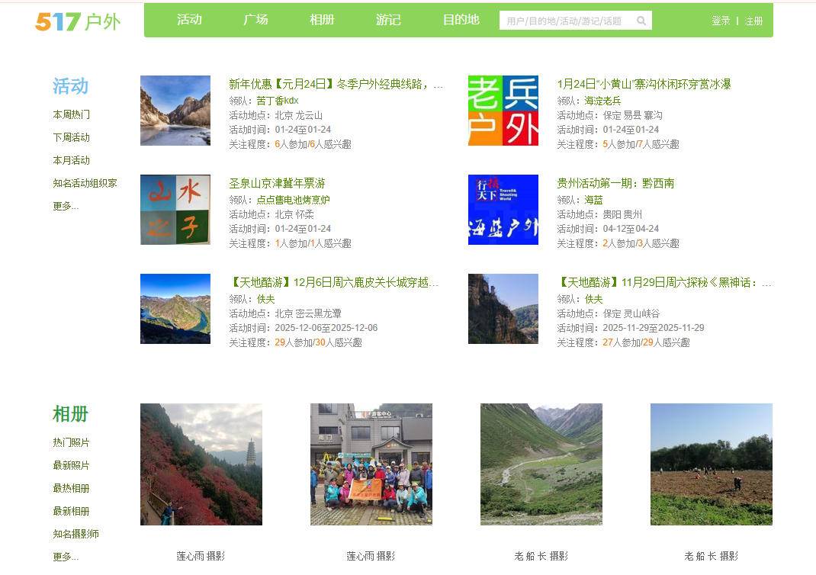Open the 海蓝户外 team logo
This screenshot has width=816, height=575.
pos(503,210)
